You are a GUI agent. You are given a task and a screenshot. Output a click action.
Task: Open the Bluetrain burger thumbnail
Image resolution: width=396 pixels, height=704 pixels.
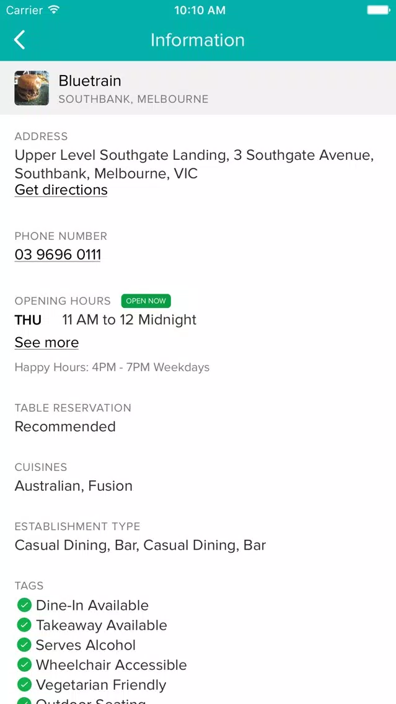(x=32, y=88)
